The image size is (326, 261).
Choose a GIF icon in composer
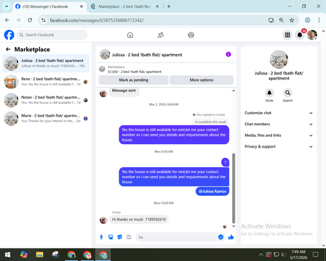coord(129,237)
